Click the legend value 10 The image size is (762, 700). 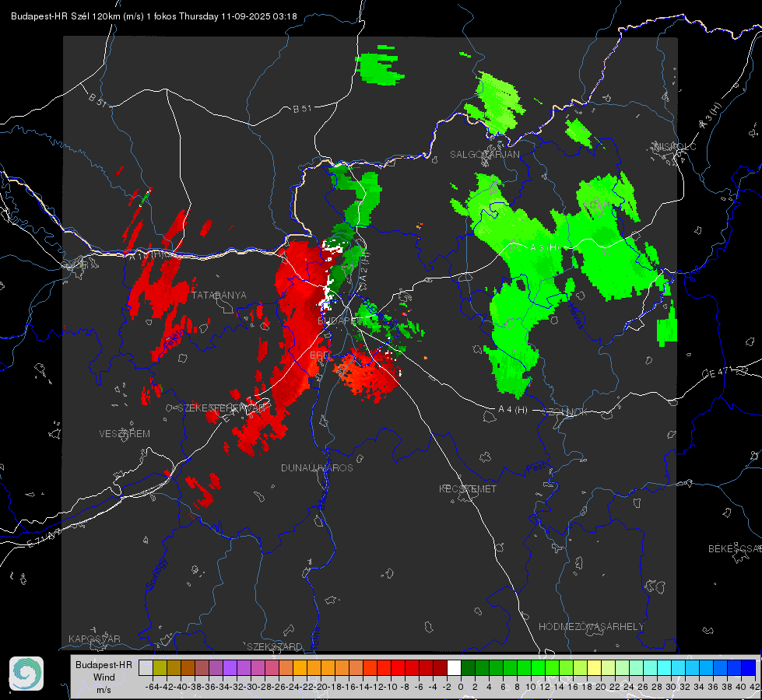pos(531,687)
